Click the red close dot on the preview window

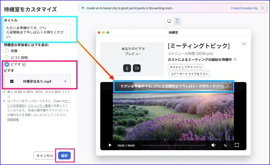click(99, 33)
